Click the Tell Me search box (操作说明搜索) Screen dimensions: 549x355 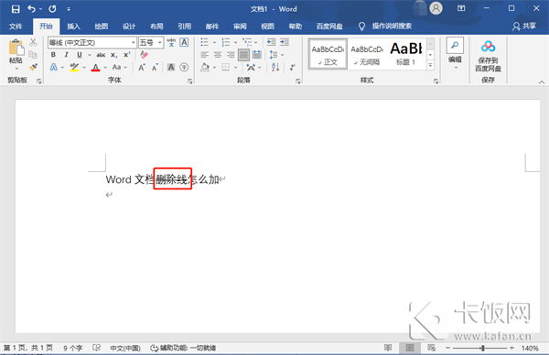[x=392, y=27]
